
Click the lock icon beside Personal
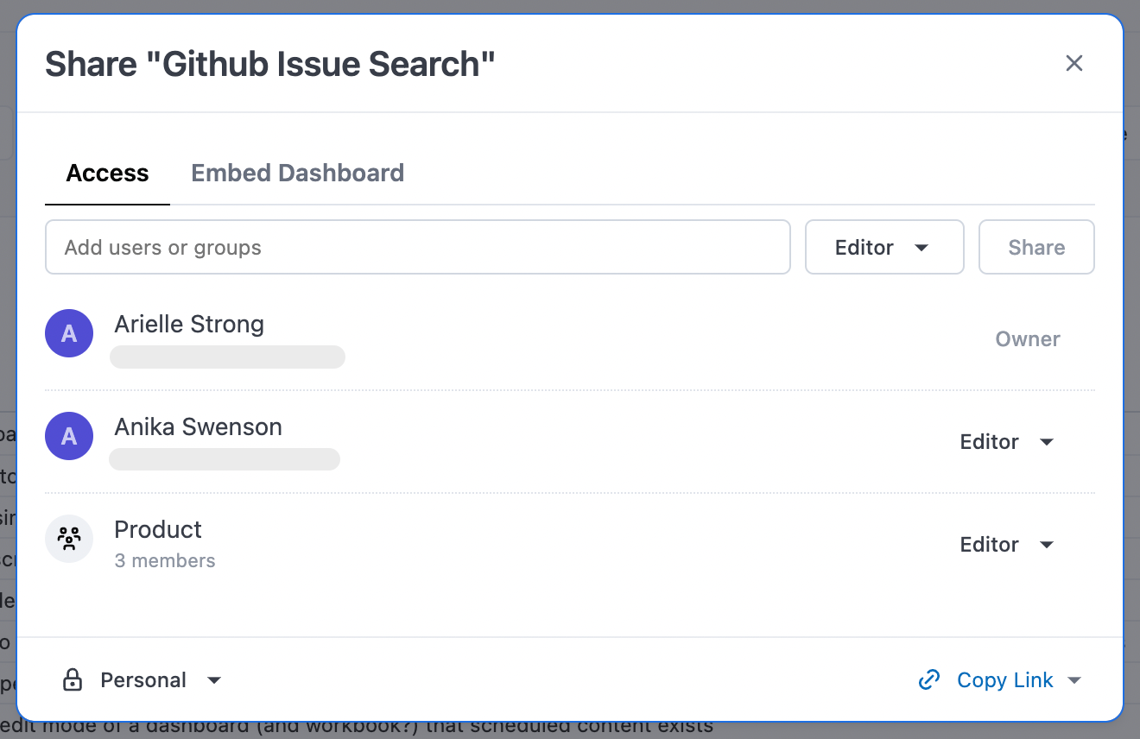click(x=74, y=679)
